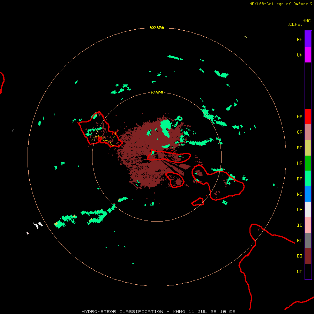The image size is (314, 314).
Task: Click the GC legend label
Action: coord(299,241)
